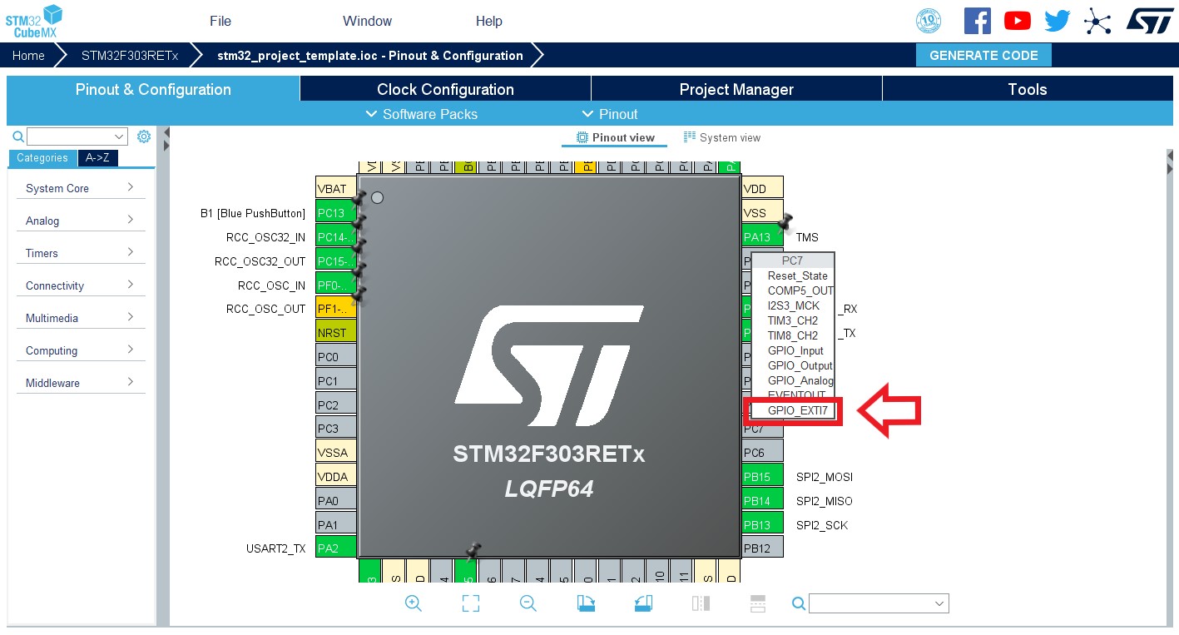
Task: Select GPIO_EXTI7 in PC7 menu
Action: [793, 410]
